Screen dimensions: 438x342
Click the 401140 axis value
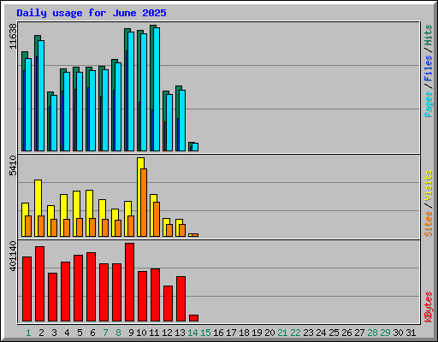13,256
